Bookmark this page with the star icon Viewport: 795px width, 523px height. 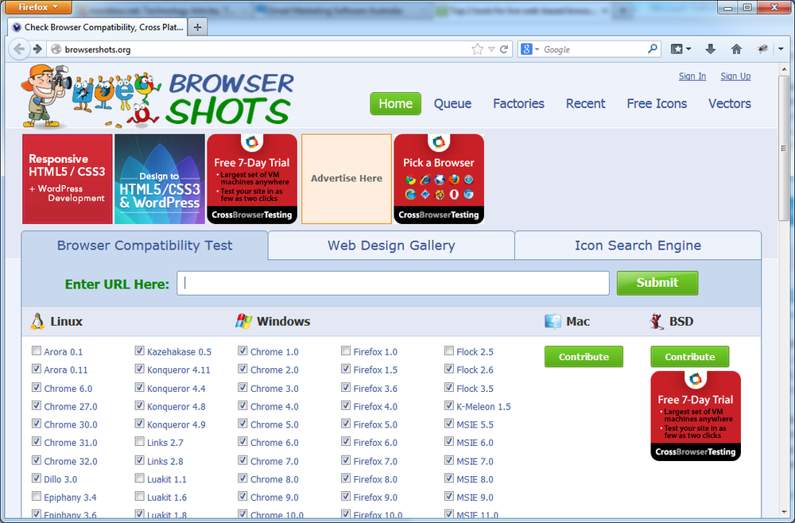[x=477, y=49]
